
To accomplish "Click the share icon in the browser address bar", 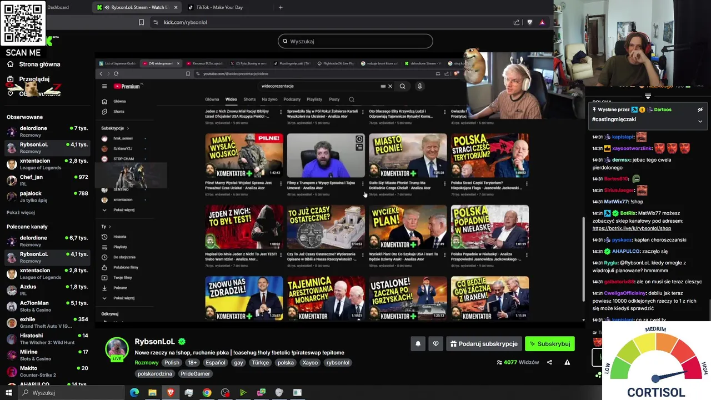I will point(517,22).
